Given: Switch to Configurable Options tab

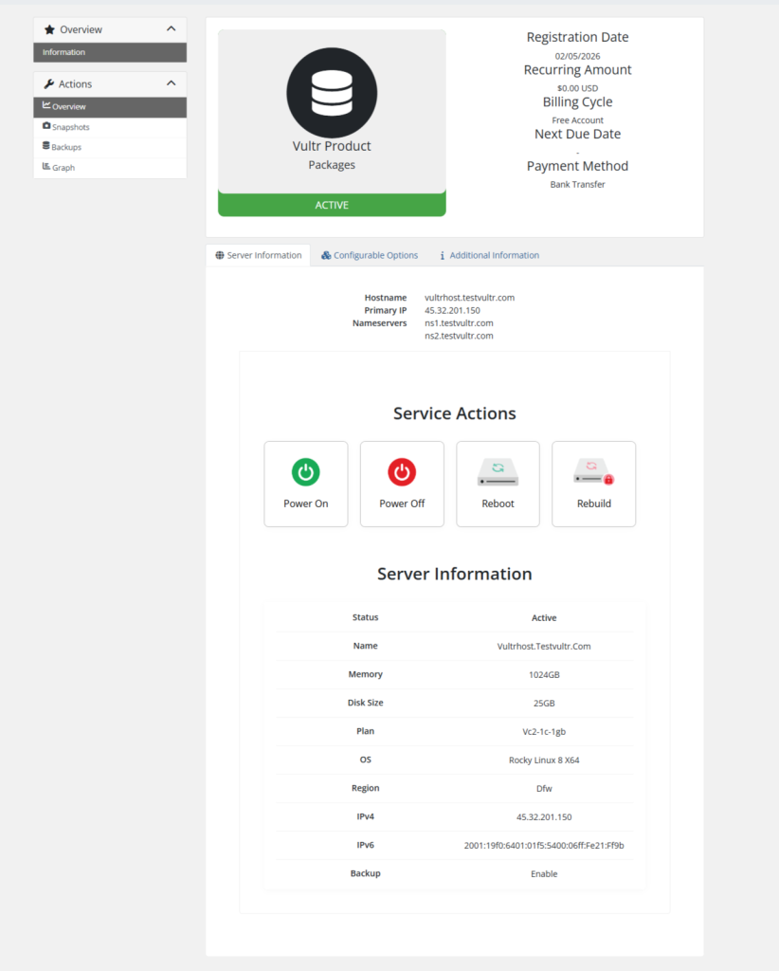Looking at the screenshot, I should point(370,255).
